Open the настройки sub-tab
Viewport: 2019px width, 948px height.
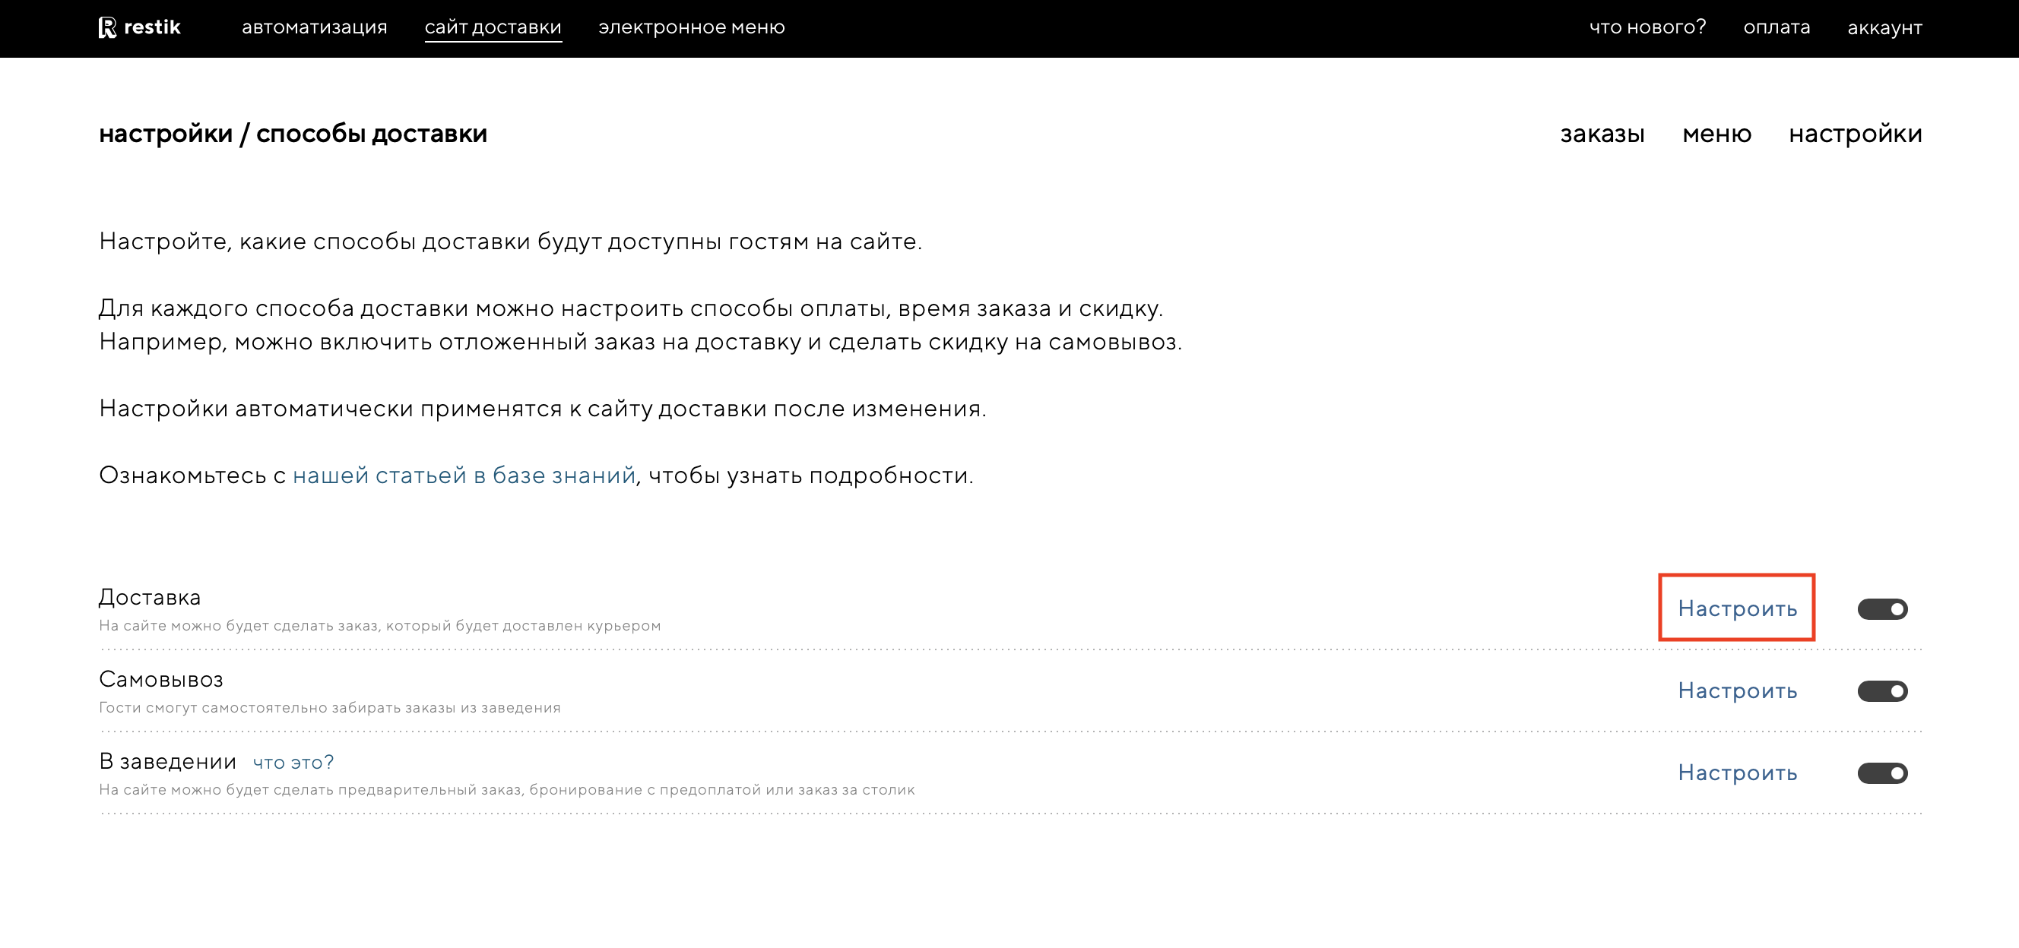tap(1854, 134)
